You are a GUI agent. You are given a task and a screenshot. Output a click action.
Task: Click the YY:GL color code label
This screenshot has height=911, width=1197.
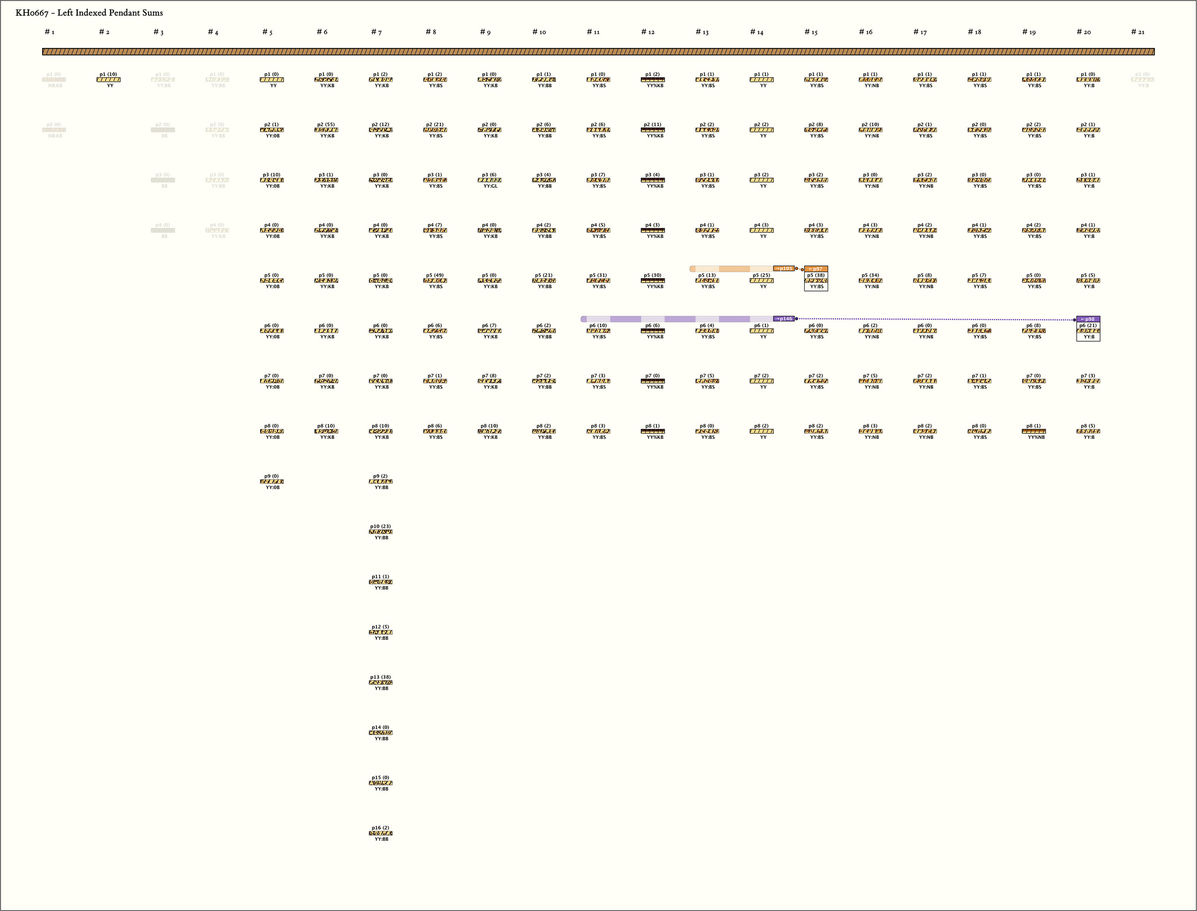[x=490, y=186]
